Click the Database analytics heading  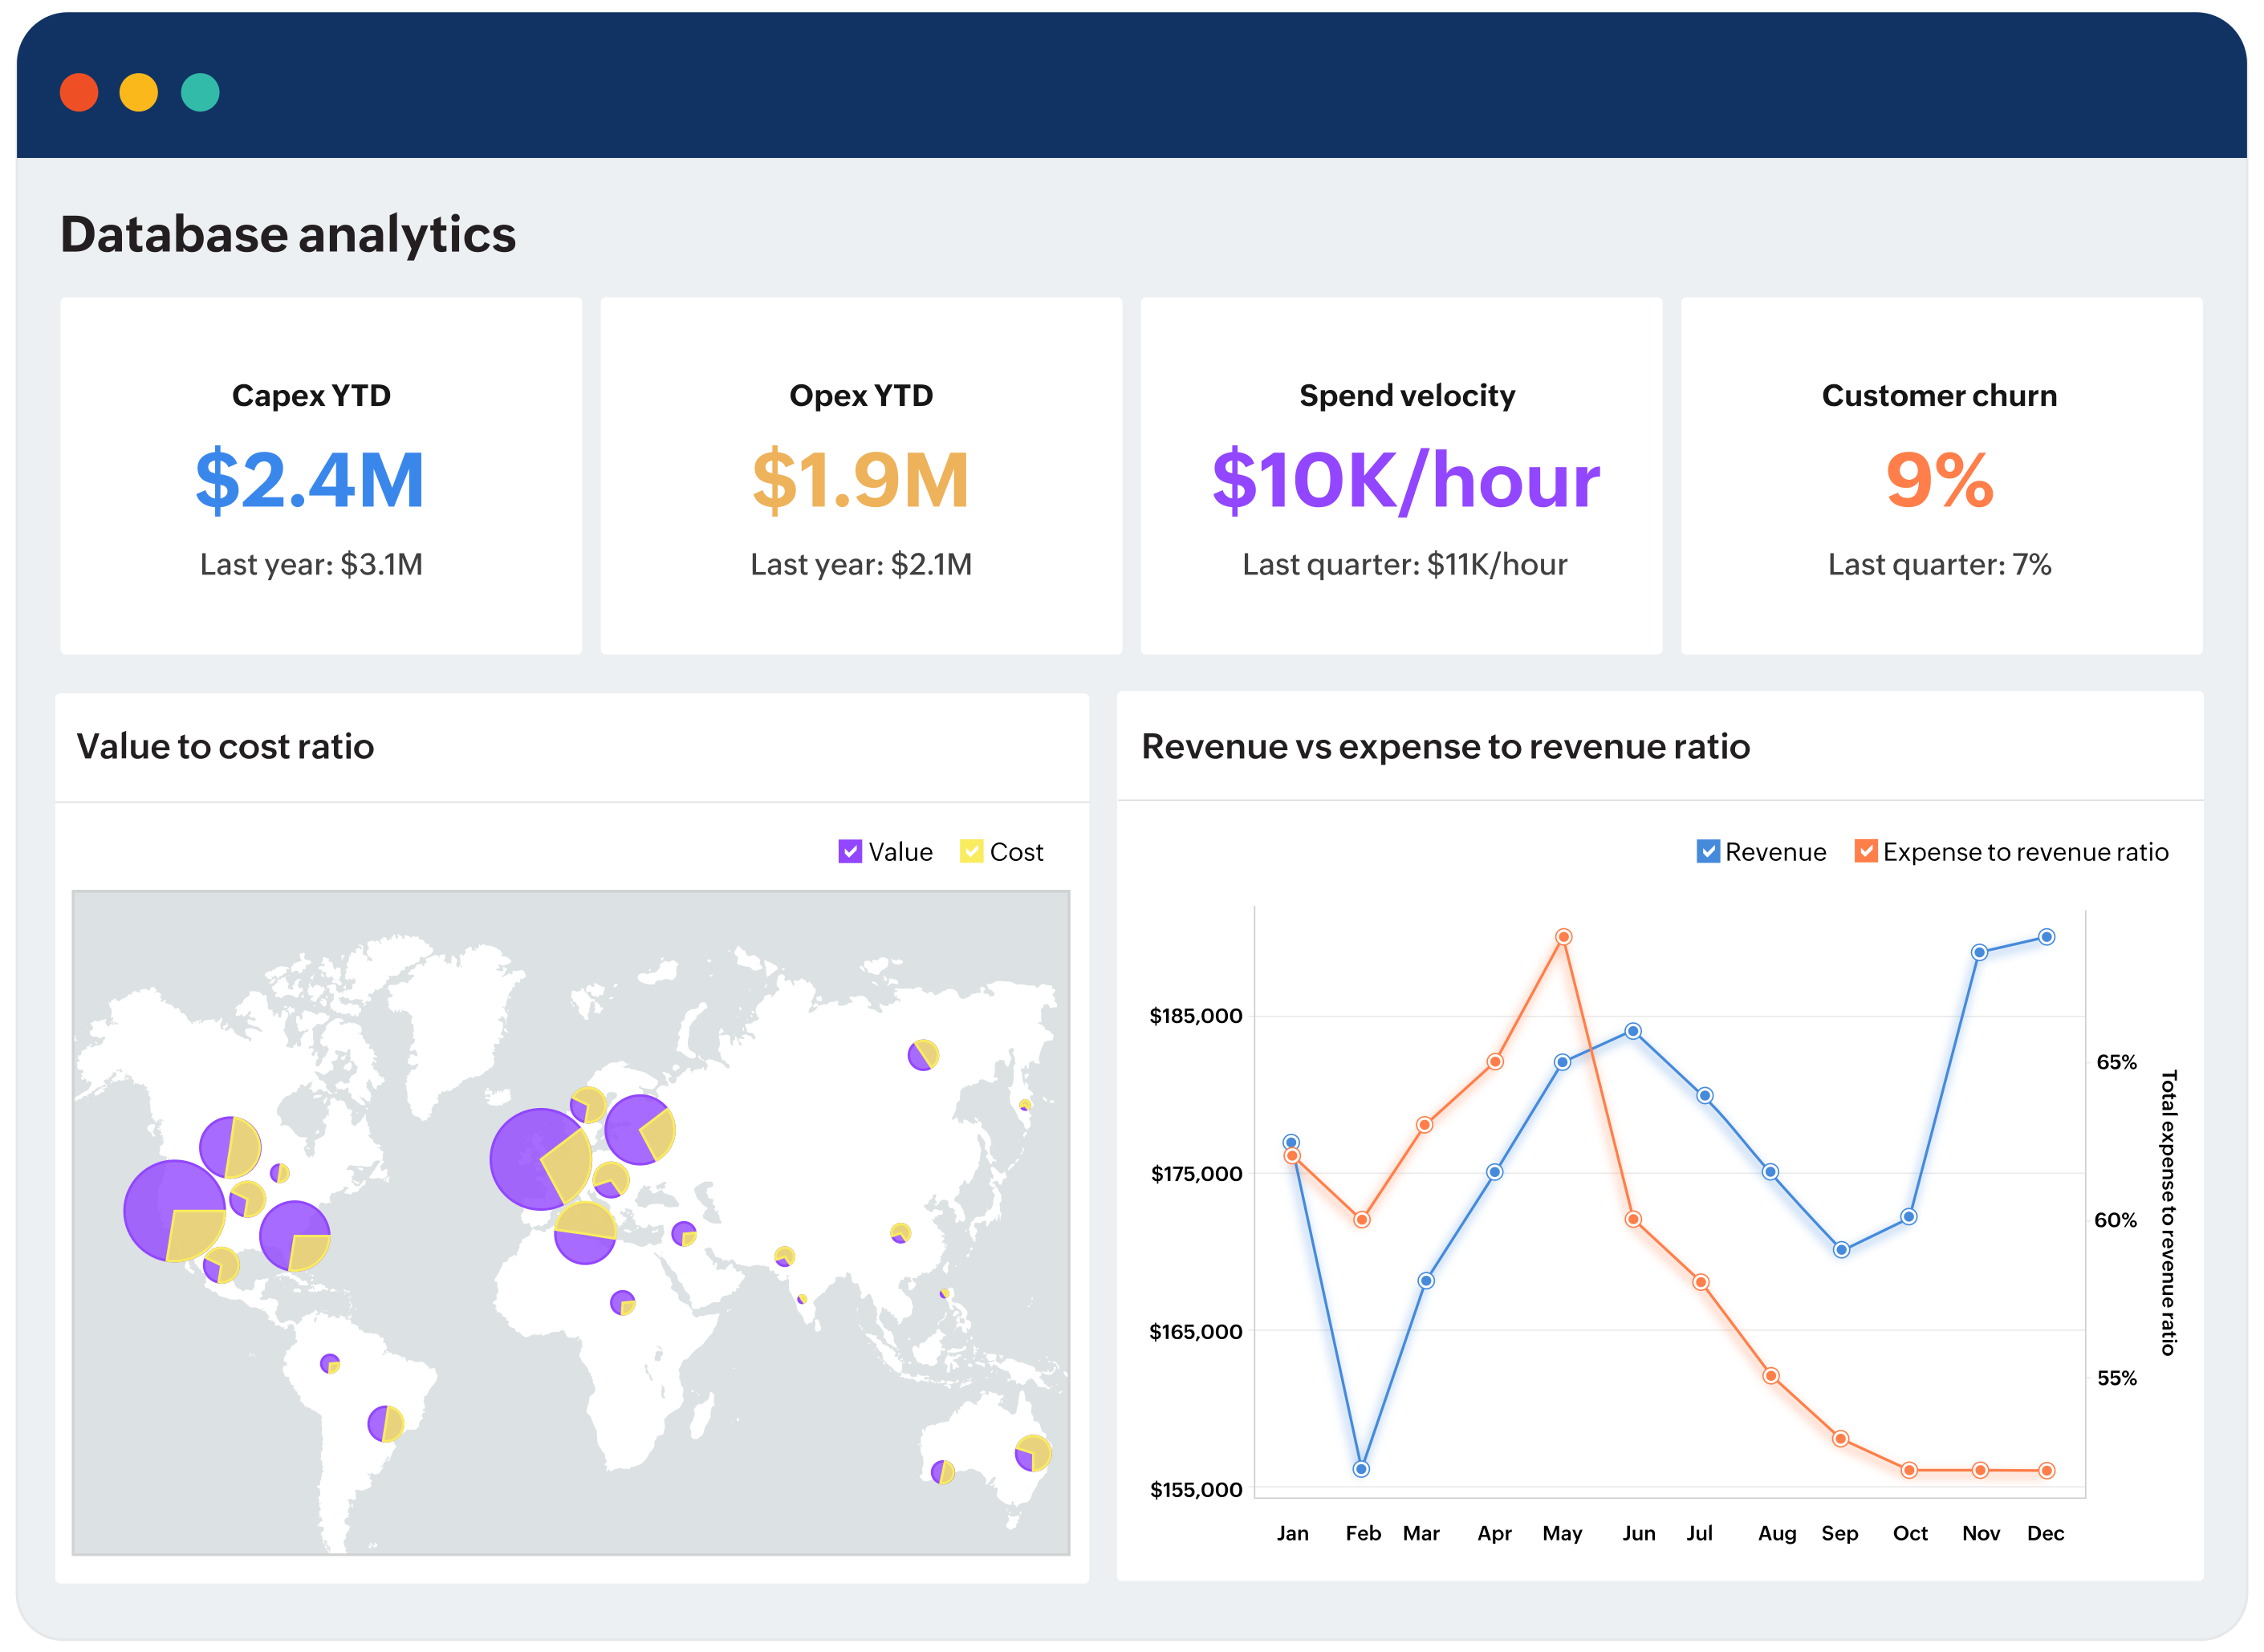(x=288, y=234)
